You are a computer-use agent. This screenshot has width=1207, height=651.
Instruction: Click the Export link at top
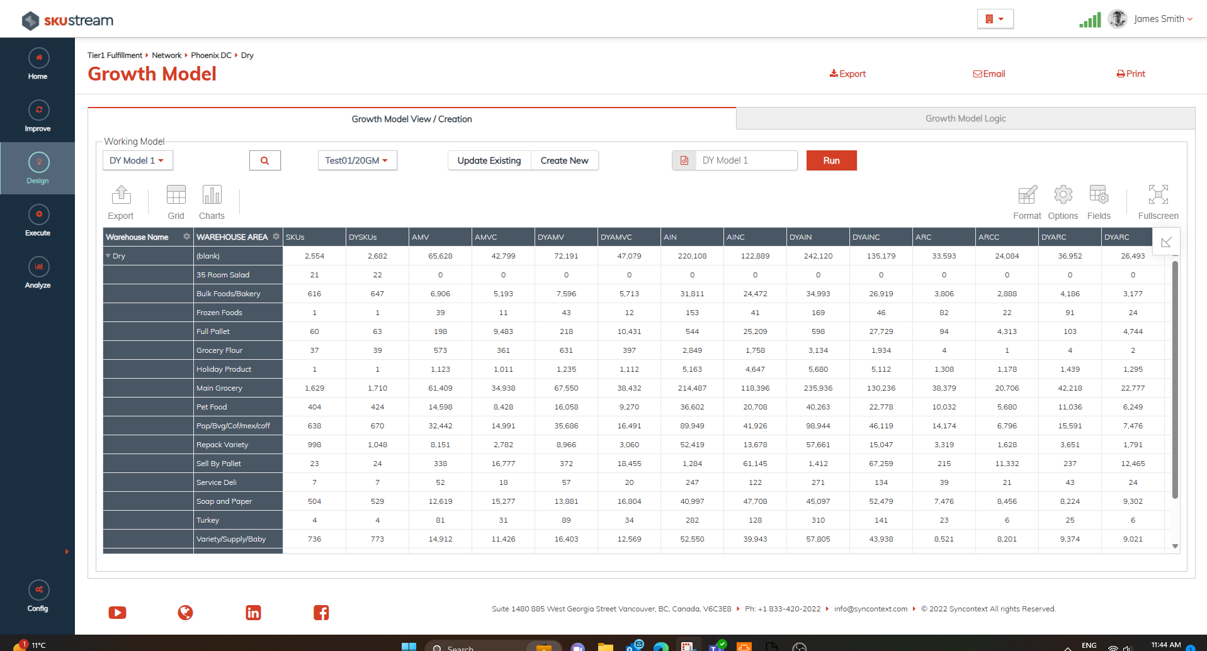tap(847, 74)
